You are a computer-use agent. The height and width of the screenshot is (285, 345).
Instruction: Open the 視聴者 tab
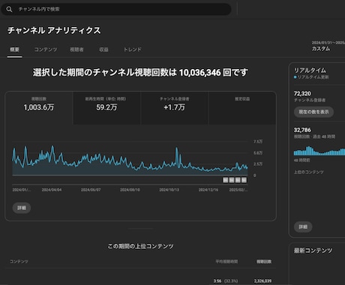tap(76, 49)
